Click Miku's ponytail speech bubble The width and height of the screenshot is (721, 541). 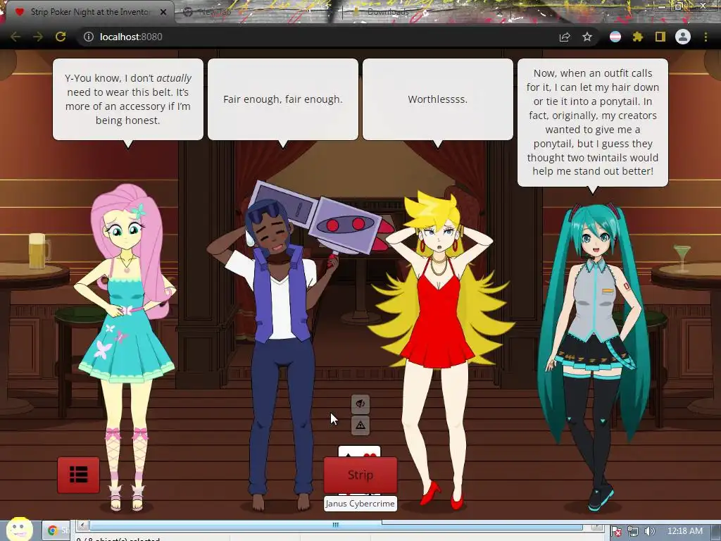[593, 123]
